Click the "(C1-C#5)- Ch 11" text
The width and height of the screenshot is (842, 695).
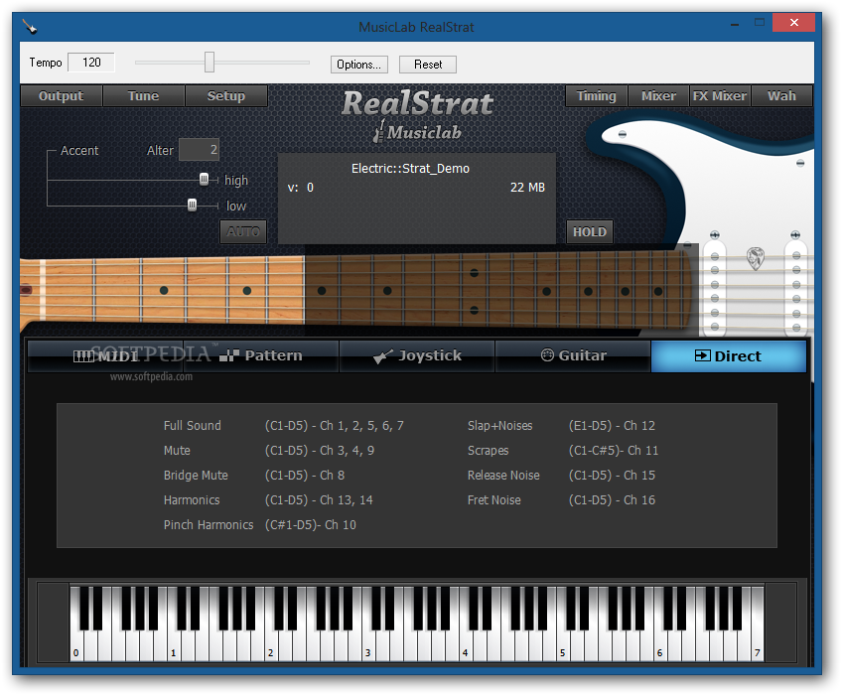pyautogui.click(x=614, y=451)
